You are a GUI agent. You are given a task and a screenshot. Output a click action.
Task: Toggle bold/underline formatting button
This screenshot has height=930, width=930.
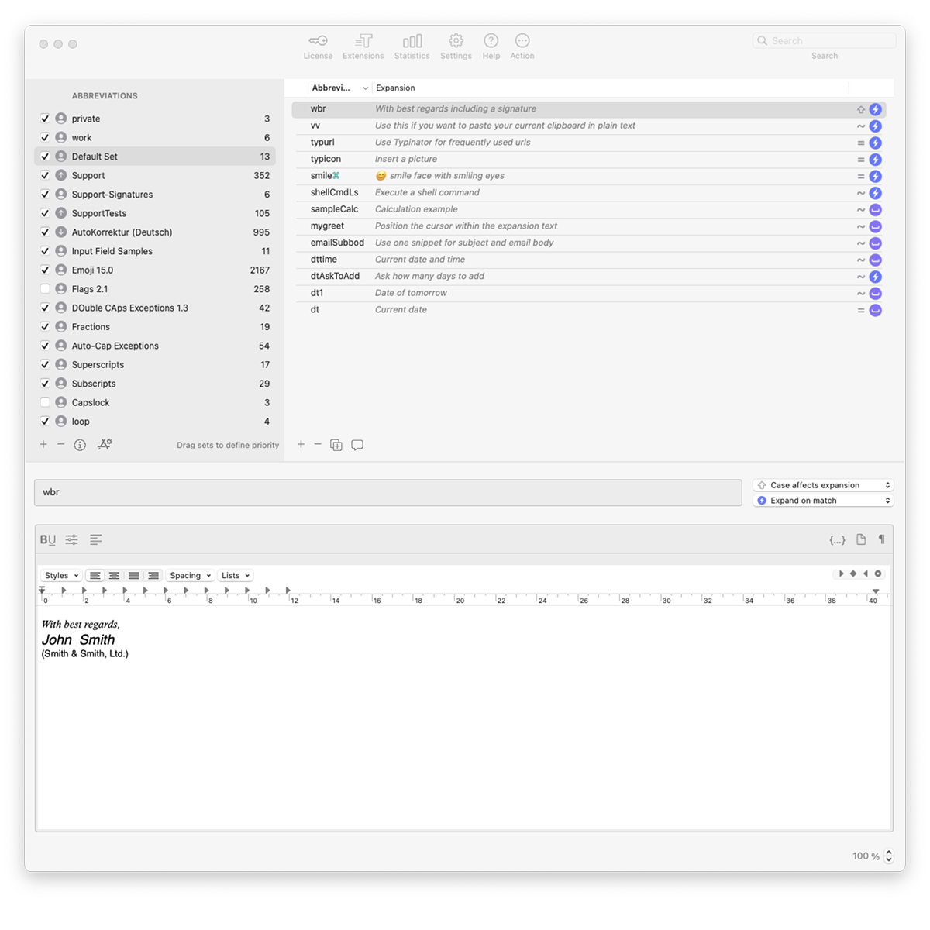pyautogui.click(x=48, y=539)
